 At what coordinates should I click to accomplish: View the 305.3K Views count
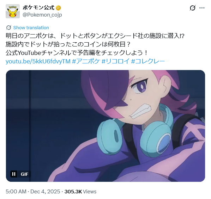[80, 192]
